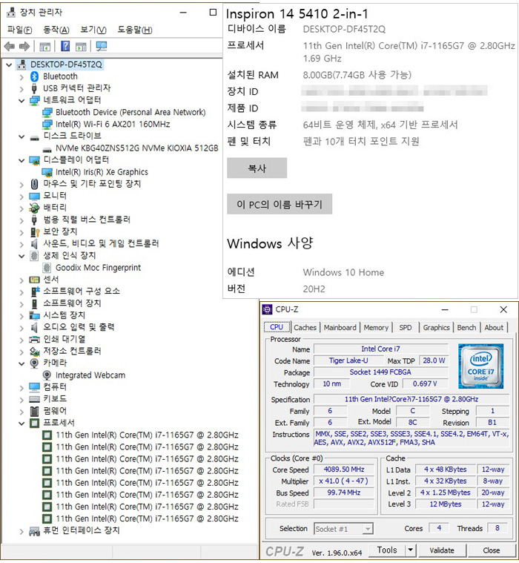
Task: Click the 센서 sensor category icon
Action: coord(34,280)
